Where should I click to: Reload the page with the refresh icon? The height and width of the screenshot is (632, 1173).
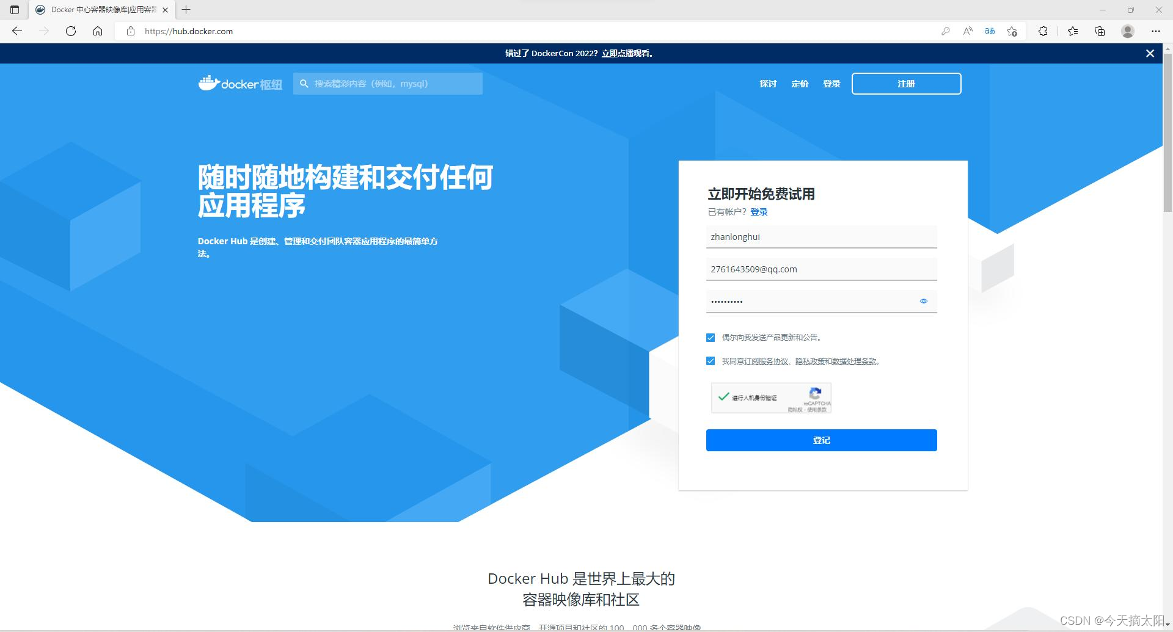point(71,31)
